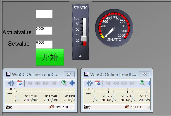Click the Actualvalue output field
171x116 pixels.
tap(44, 31)
